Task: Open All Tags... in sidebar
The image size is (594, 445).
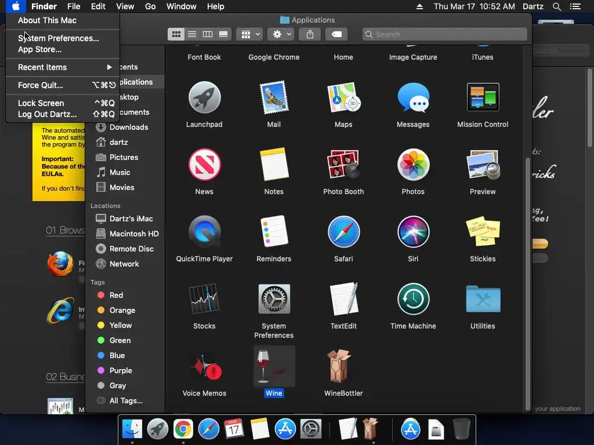Action: coord(125,401)
